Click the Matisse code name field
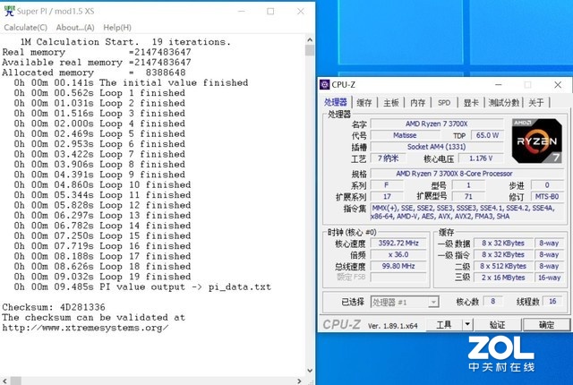 405,135
